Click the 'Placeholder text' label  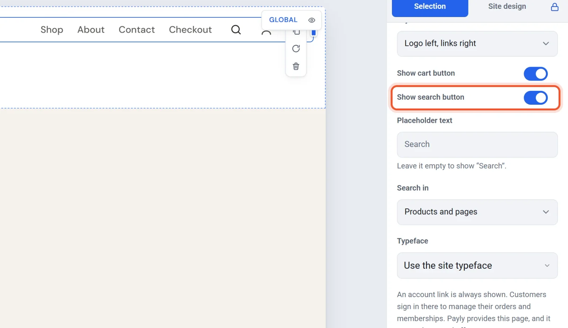(425, 121)
